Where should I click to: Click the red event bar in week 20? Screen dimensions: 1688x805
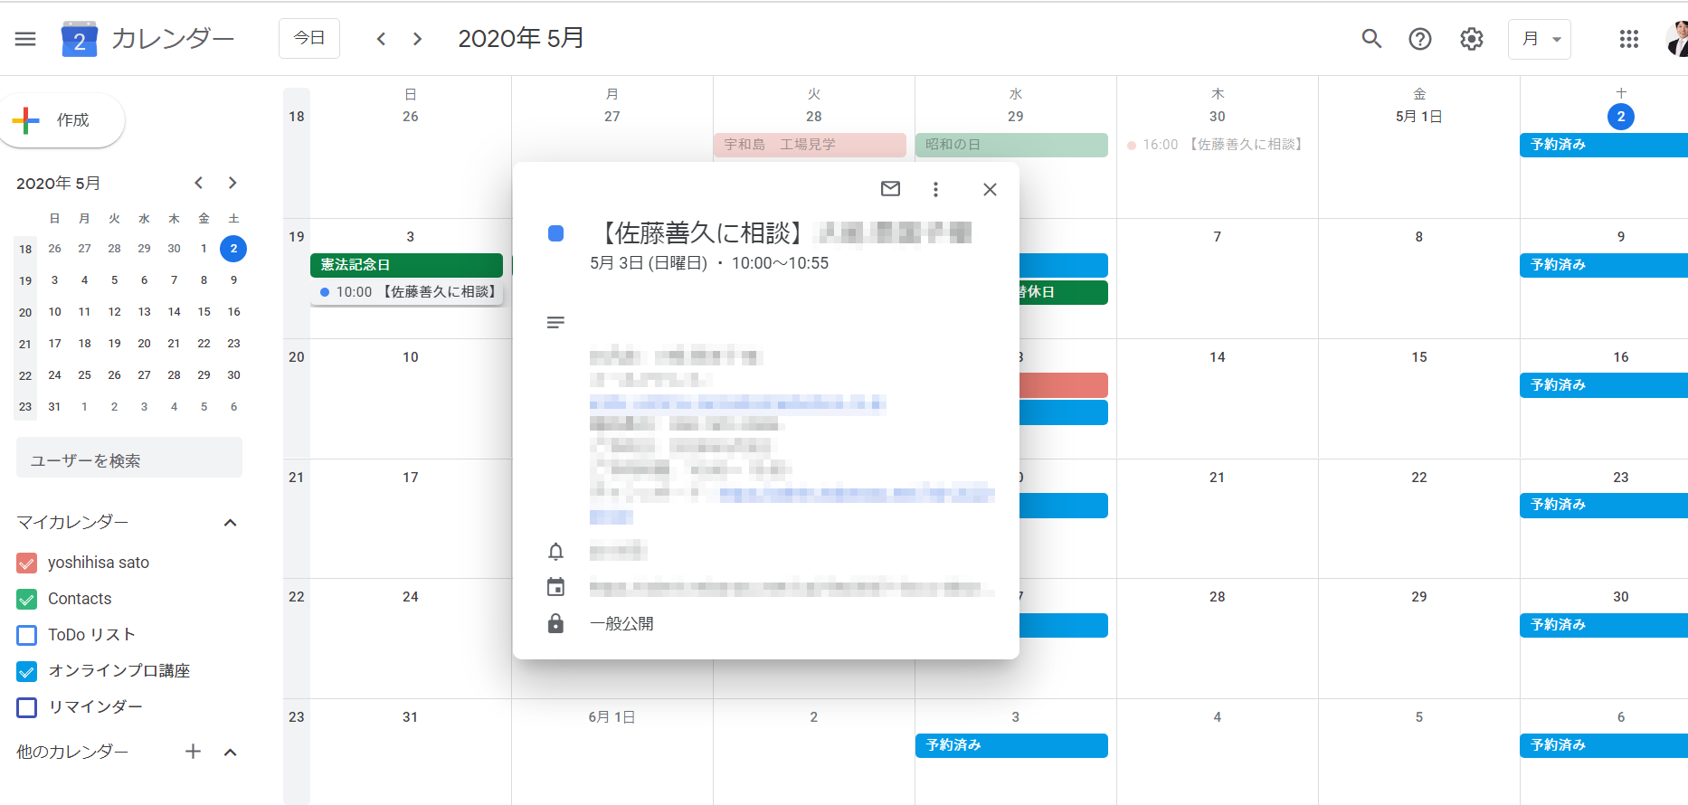tap(1064, 385)
